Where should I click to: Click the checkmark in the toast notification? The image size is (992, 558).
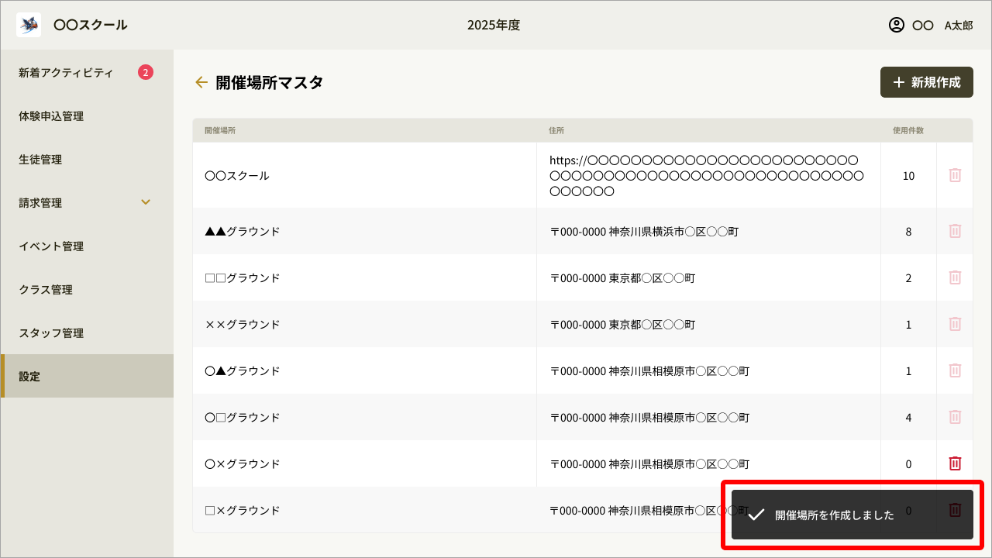(755, 514)
